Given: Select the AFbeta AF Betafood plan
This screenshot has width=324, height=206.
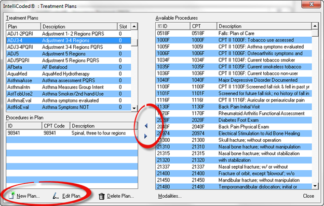Looking at the screenshot, I should coord(69,67).
